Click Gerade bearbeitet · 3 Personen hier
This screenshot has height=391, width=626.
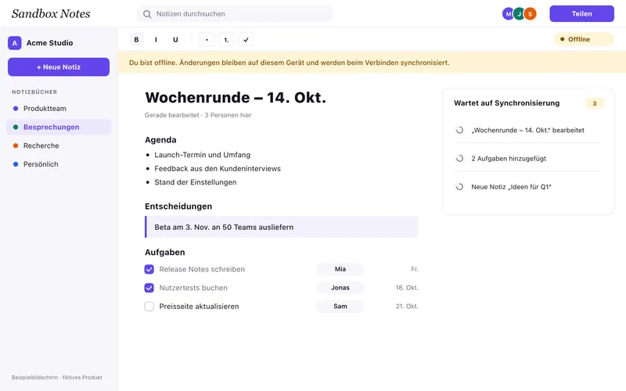198,115
